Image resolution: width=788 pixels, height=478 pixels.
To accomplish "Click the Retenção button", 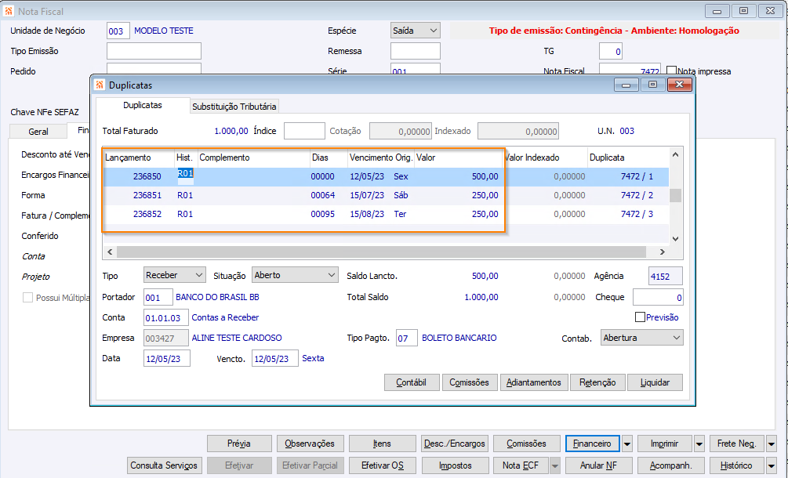I will pyautogui.click(x=597, y=382).
